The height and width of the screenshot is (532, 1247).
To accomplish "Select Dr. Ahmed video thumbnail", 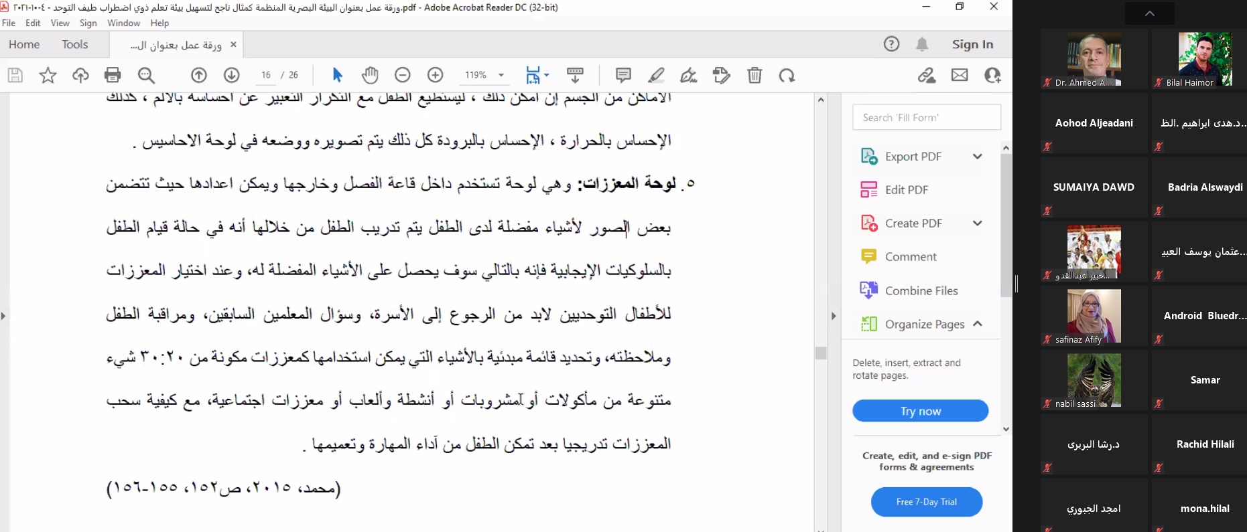I will (1094, 60).
